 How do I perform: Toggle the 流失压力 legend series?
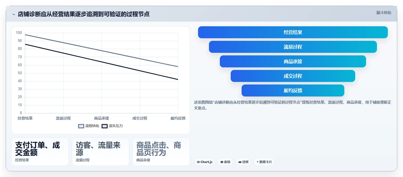click(x=112, y=126)
